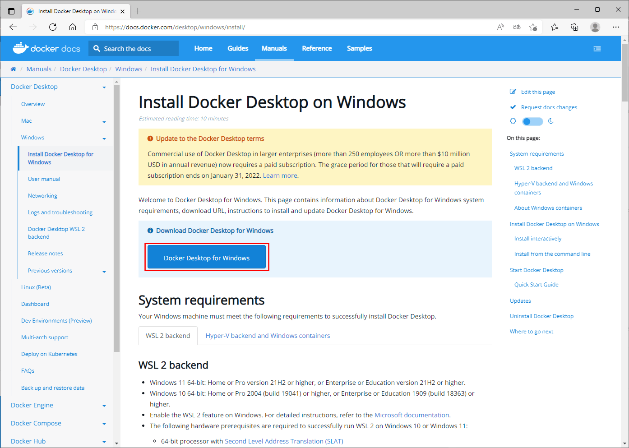Click the Docker Desktop for Windows download button
Viewport: 629px width, 448px height.
click(207, 258)
